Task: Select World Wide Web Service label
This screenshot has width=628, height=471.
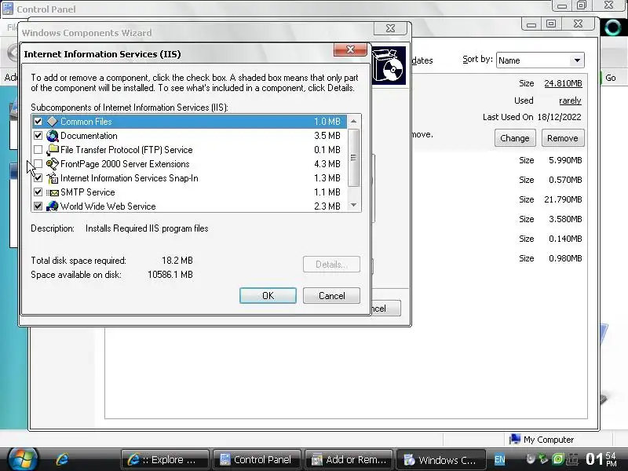Action: click(x=108, y=206)
